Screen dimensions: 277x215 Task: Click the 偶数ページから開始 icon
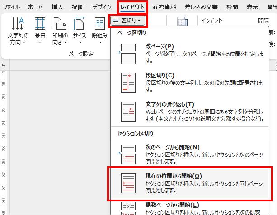128,209
